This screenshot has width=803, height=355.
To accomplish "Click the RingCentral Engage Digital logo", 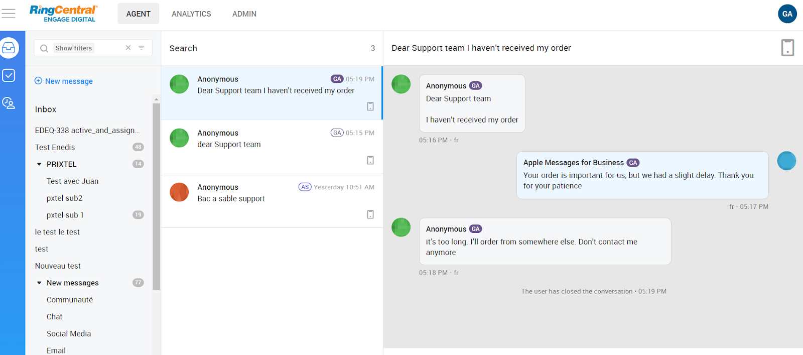I will [63, 14].
